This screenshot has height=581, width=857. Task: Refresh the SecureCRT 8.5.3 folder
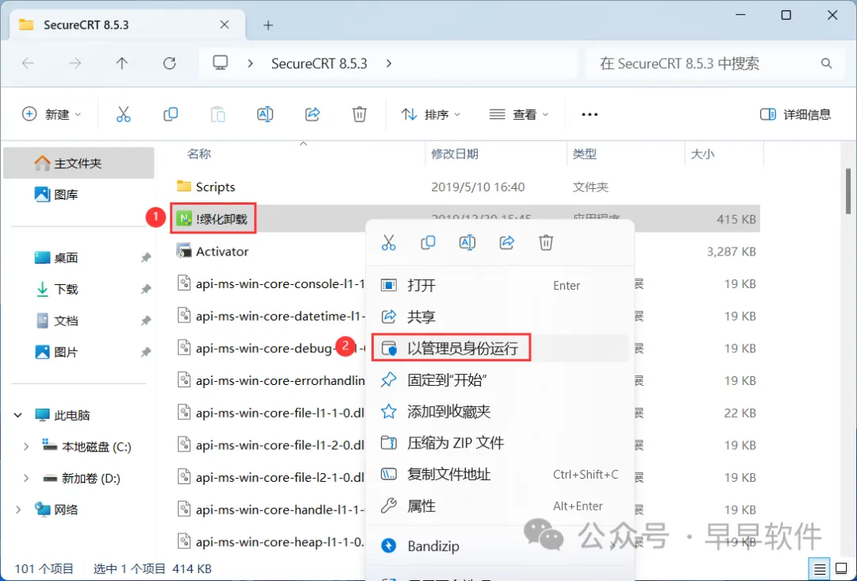pos(170,63)
